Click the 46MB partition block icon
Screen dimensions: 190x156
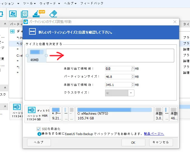tap(37, 52)
